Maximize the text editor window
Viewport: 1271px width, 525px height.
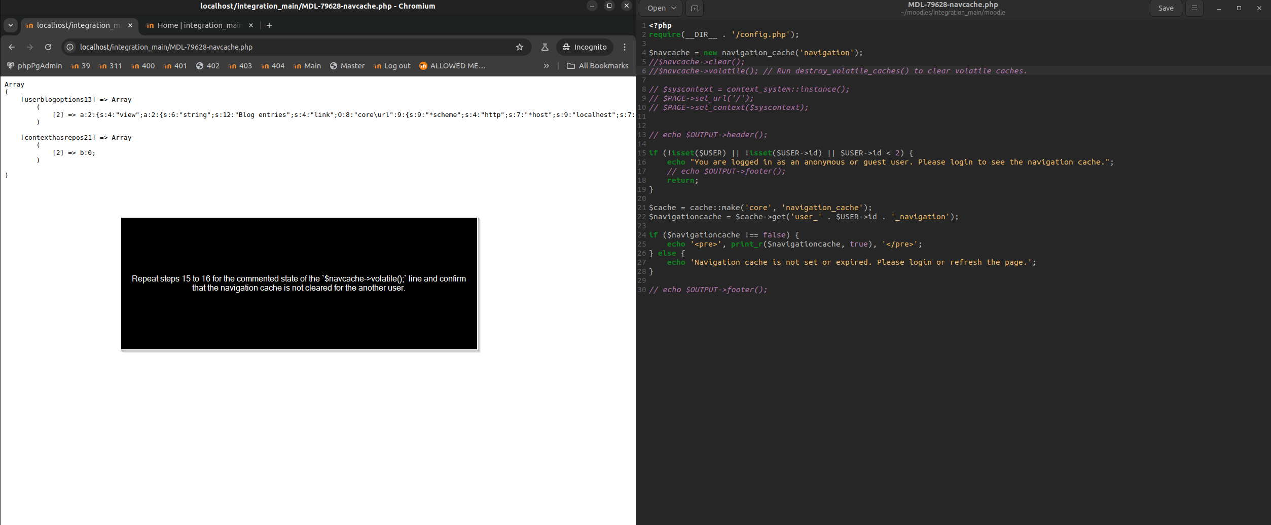point(1239,8)
